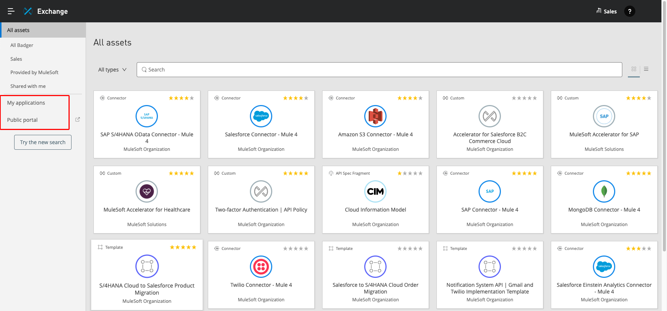667x311 pixels.
Task: Open Two-factor Authentication policy icon
Action: tap(261, 191)
